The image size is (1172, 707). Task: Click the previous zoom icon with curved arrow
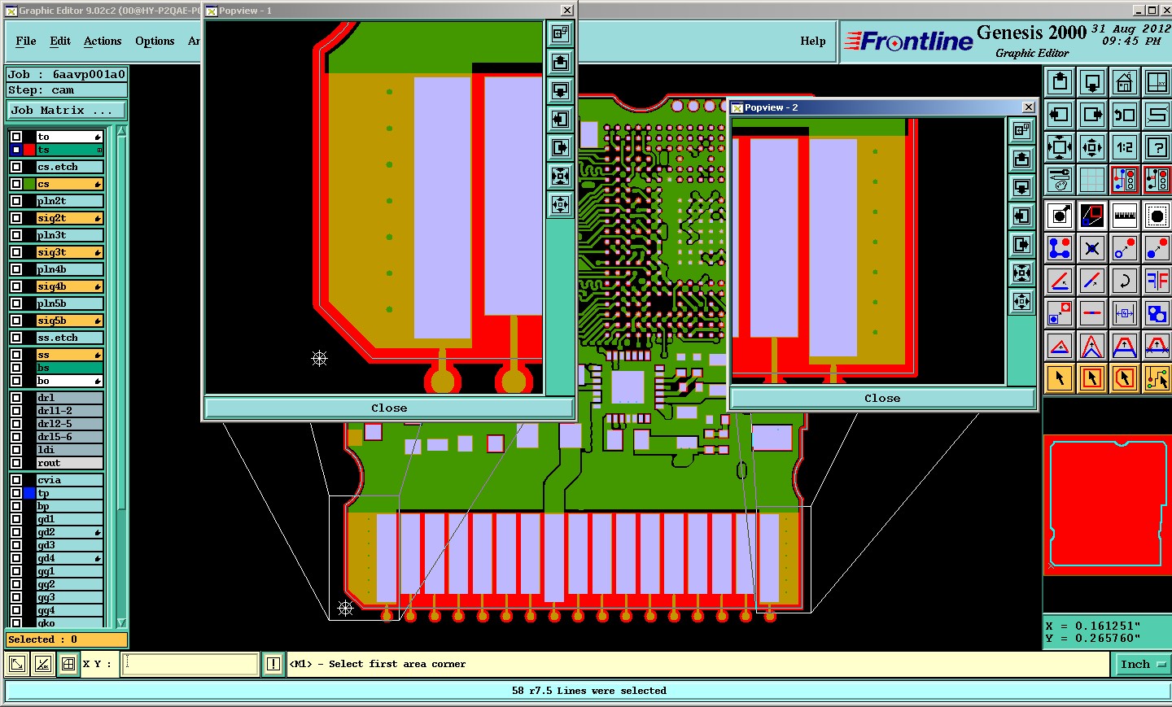point(1125,115)
